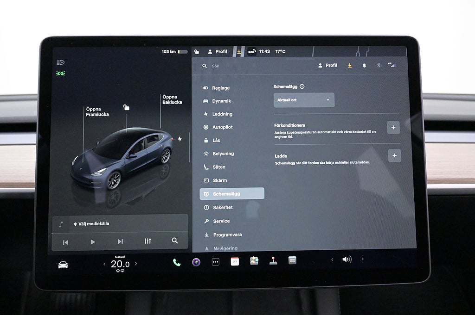This screenshot has height=315, width=475.
Task: Open the phone app icon
Action: pyautogui.click(x=177, y=262)
